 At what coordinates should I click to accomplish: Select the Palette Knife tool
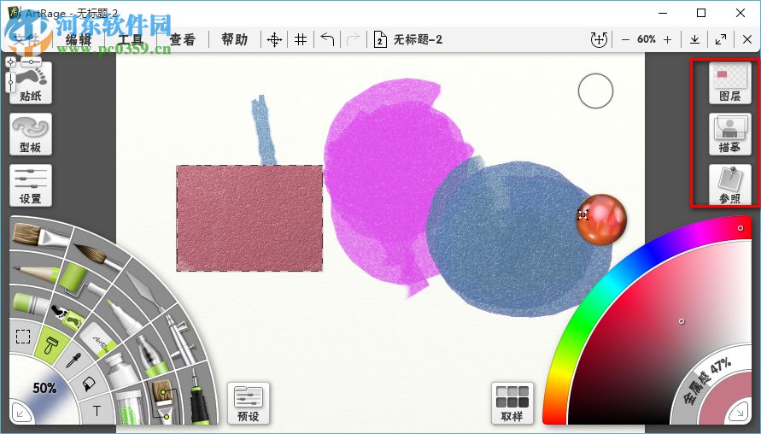click(145, 291)
